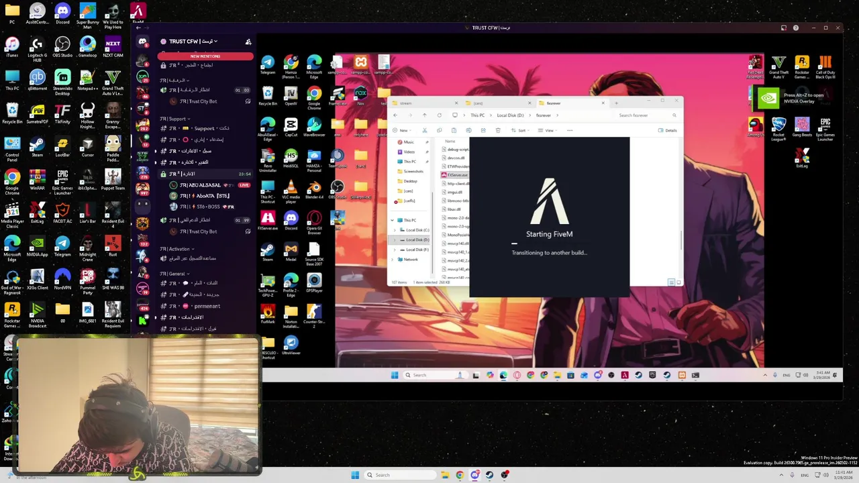Image resolution: width=859 pixels, height=483 pixels.
Task: Click the Cut icon in Explorer toolbar
Action: point(424,130)
